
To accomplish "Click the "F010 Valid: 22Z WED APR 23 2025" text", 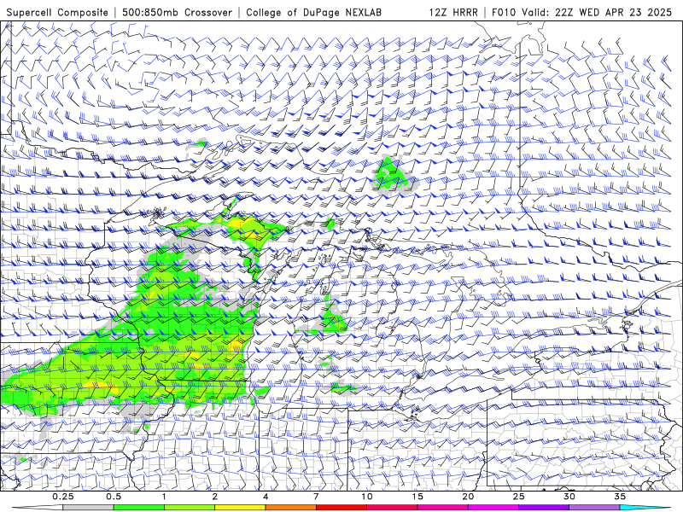I will [581, 12].
